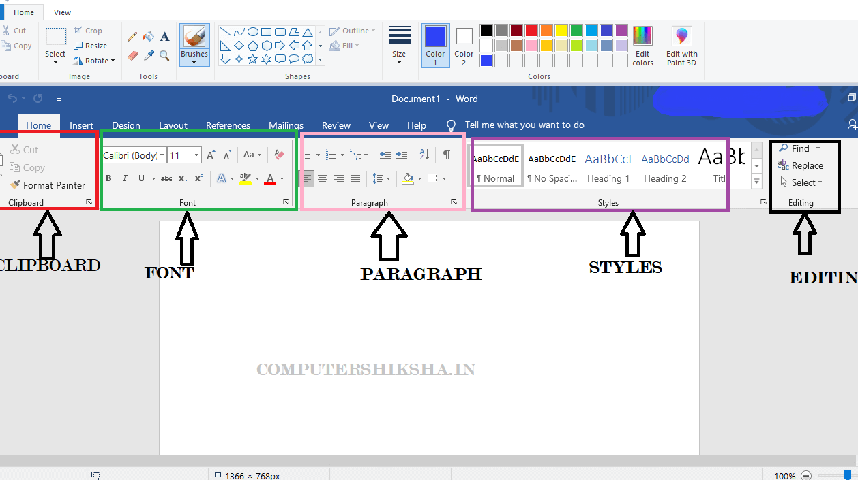
Task: Choose the Oval shape in Shapes gallery
Action: [x=252, y=31]
